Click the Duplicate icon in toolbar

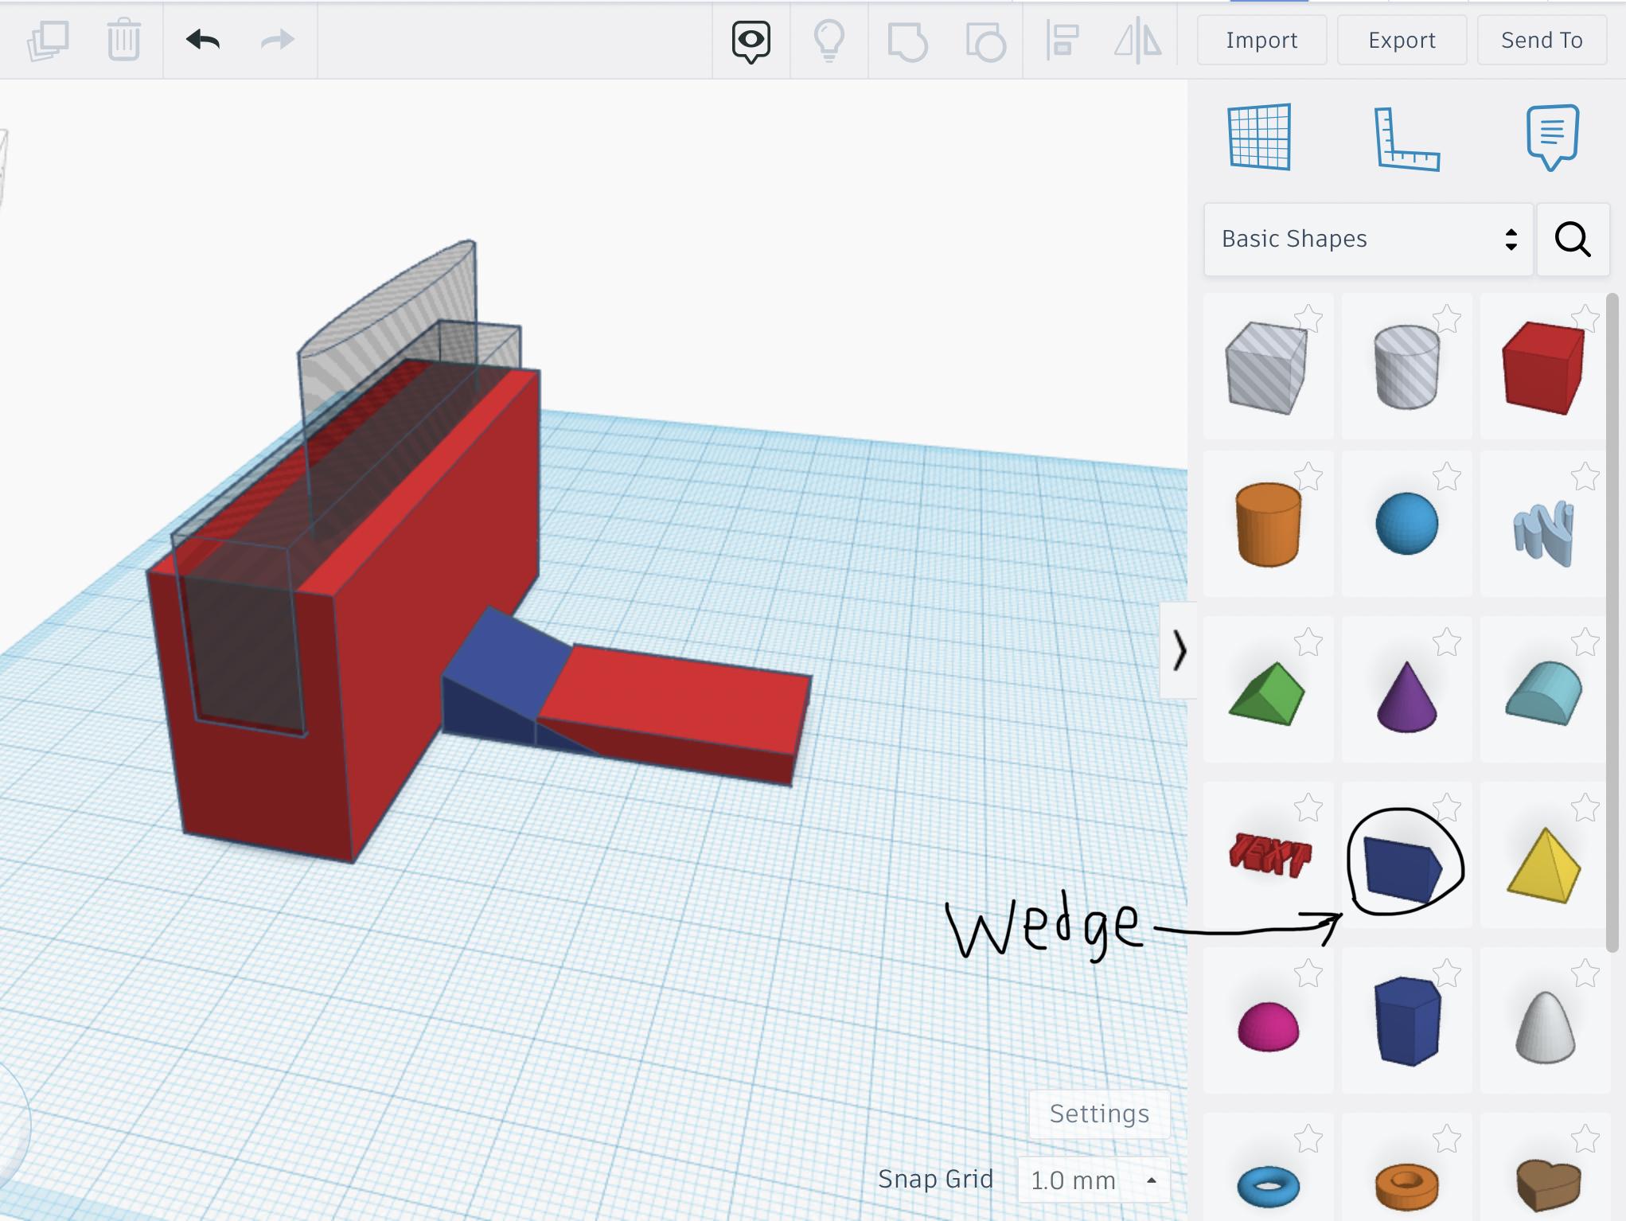pyautogui.click(x=48, y=40)
